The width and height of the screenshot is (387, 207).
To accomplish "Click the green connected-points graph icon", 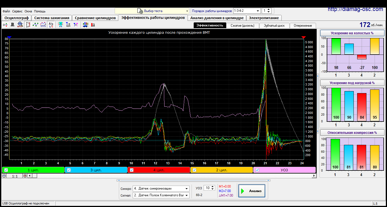I will coord(35,25).
